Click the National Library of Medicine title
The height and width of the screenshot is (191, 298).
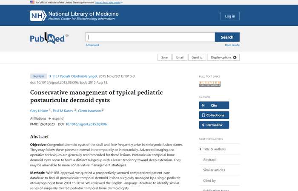(x=83, y=14)
